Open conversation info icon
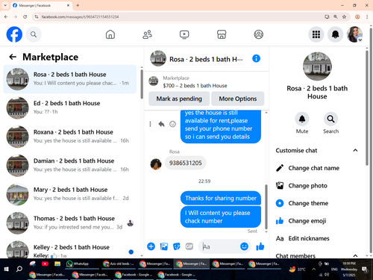373x280 pixels. click(256, 58)
